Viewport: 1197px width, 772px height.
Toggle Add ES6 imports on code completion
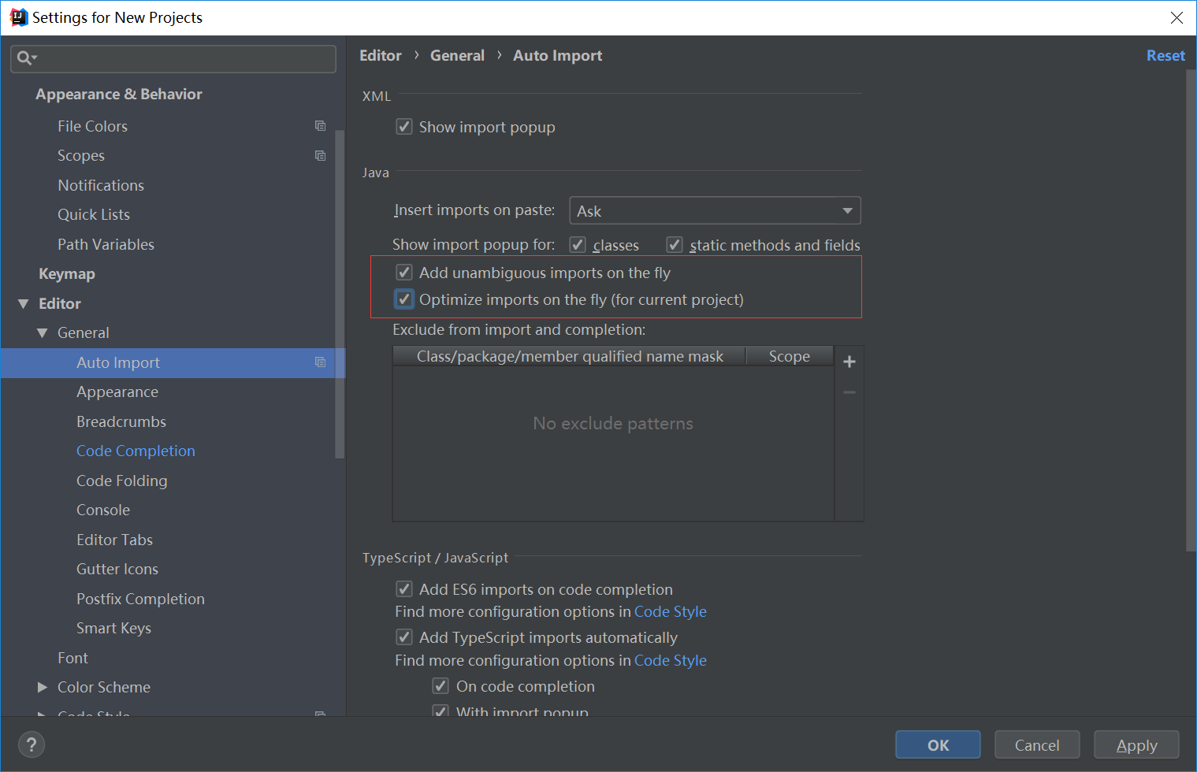(404, 589)
